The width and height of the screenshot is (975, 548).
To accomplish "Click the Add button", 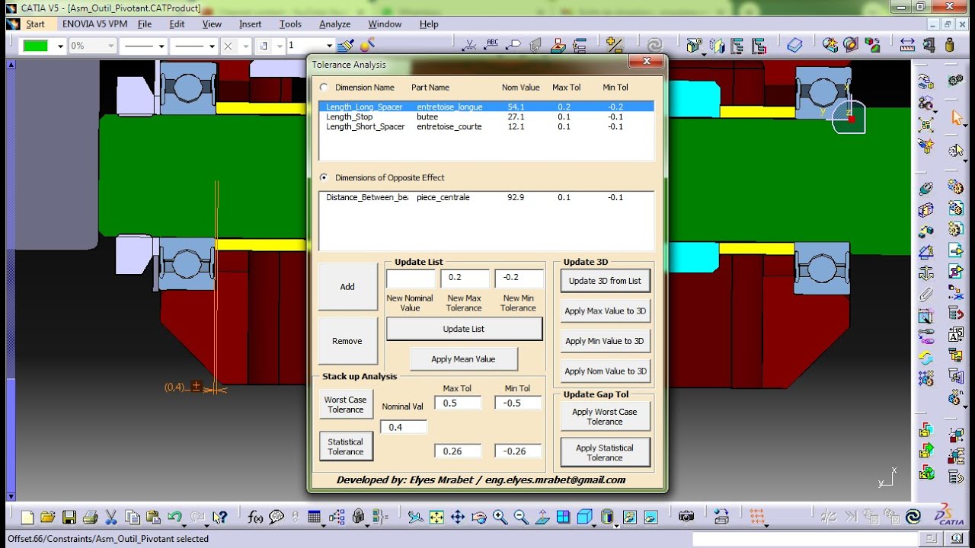I will [347, 287].
